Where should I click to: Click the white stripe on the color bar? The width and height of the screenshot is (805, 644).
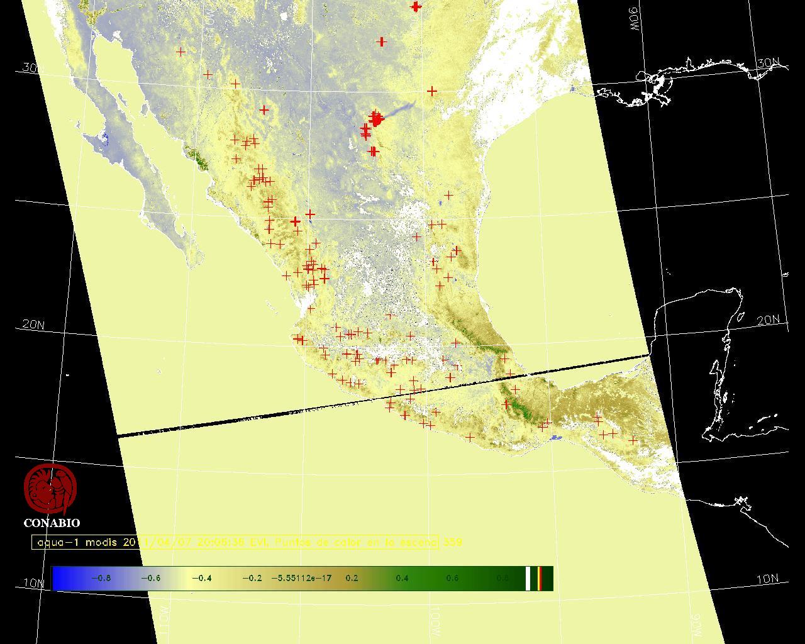click(x=528, y=579)
